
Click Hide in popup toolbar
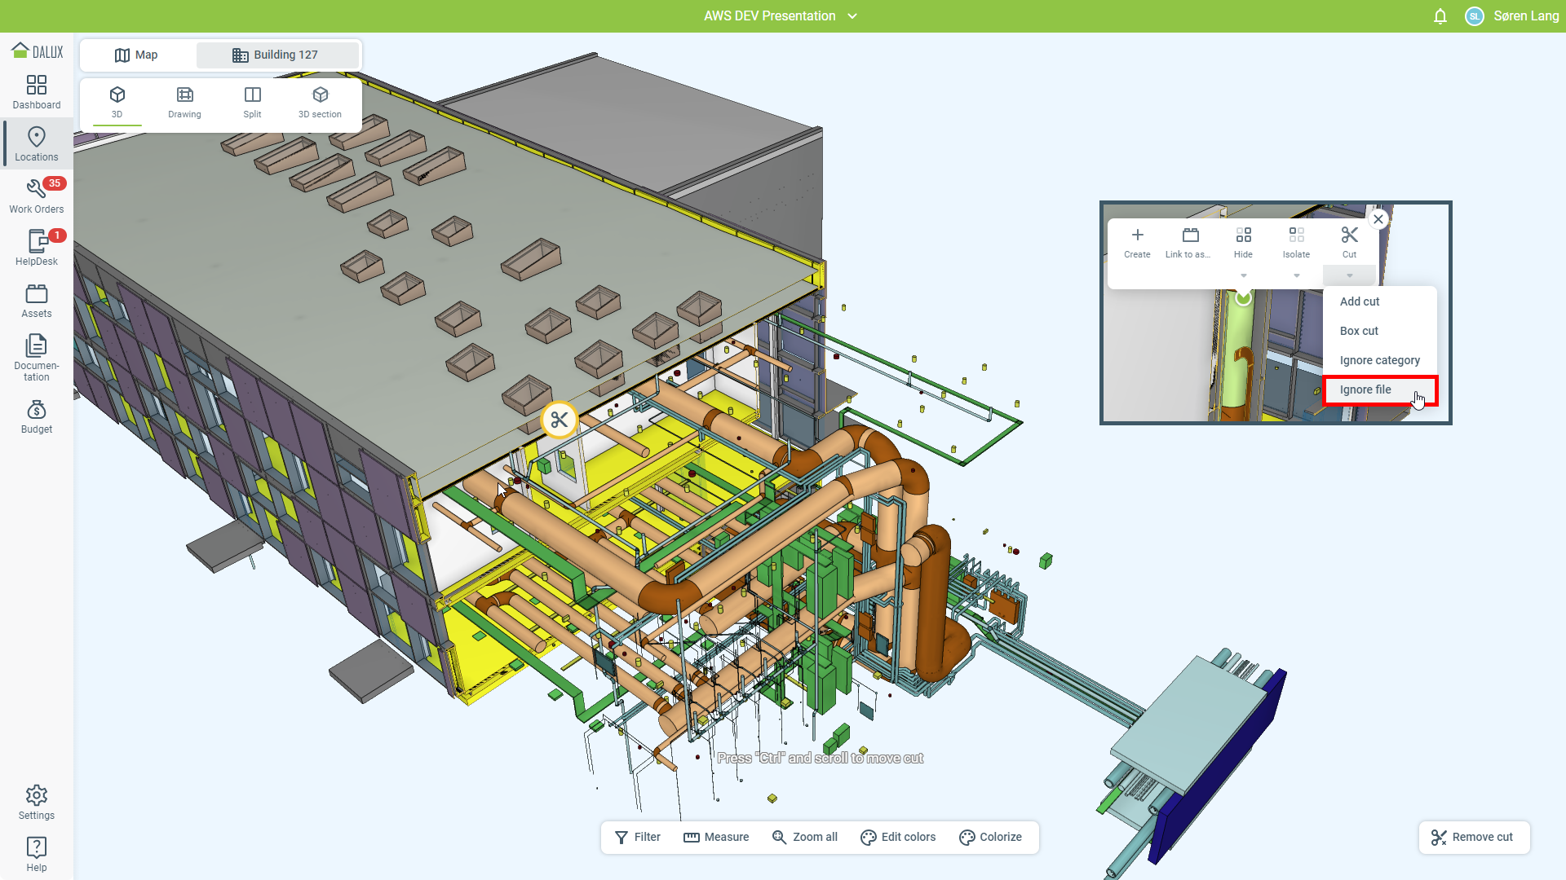coord(1243,243)
